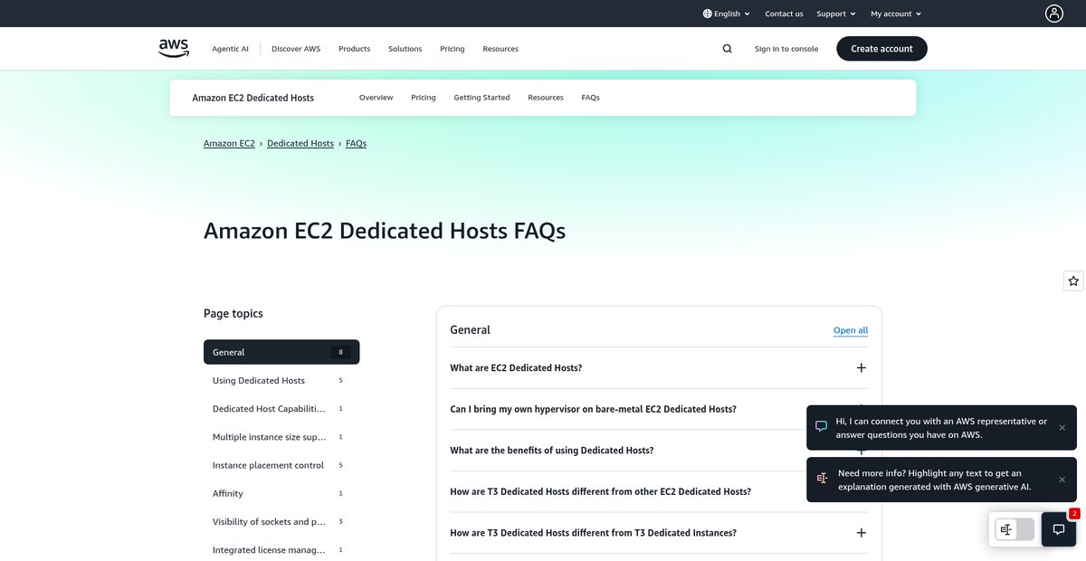Click the Create account button
This screenshot has height=561, width=1086.
pyautogui.click(x=881, y=49)
